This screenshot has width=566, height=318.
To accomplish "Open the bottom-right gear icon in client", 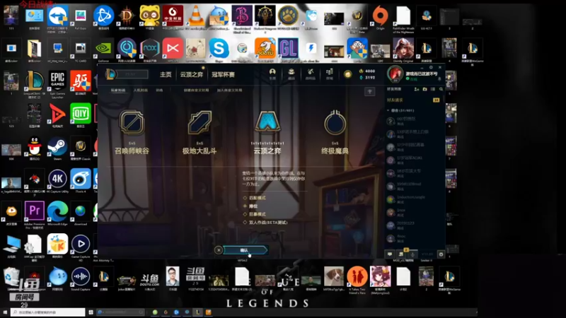I will [441, 254].
